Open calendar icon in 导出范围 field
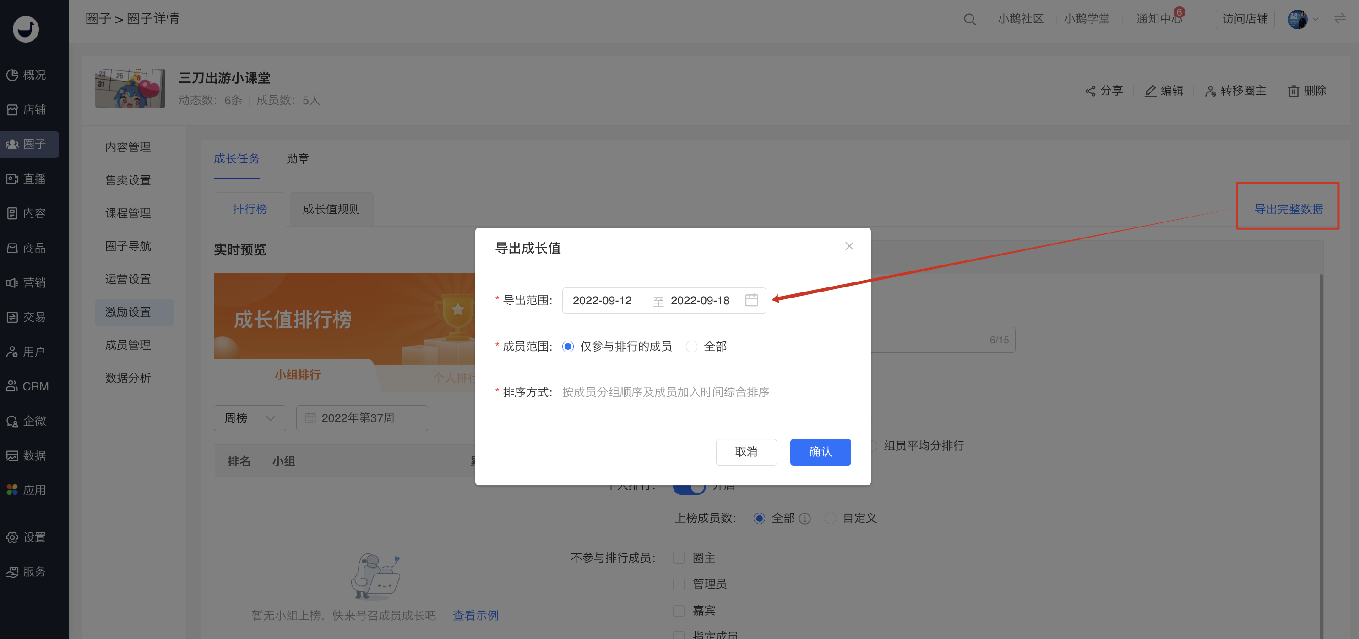Viewport: 1359px width, 639px height. coord(751,300)
